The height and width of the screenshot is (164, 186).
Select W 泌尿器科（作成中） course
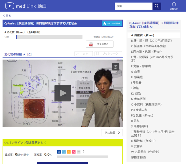click(x=145, y=152)
